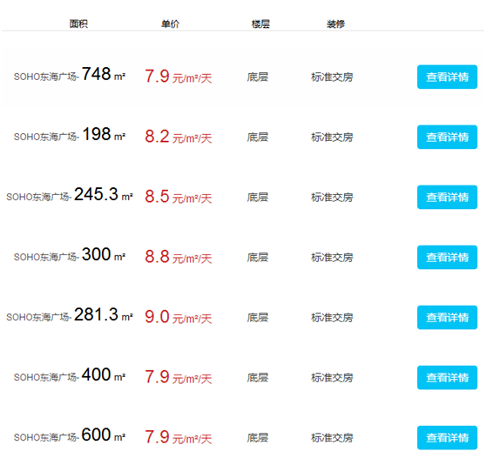The height and width of the screenshot is (465, 486).
Task: Open SOHO东海广场 400 m² listing title
Action: 70,375
